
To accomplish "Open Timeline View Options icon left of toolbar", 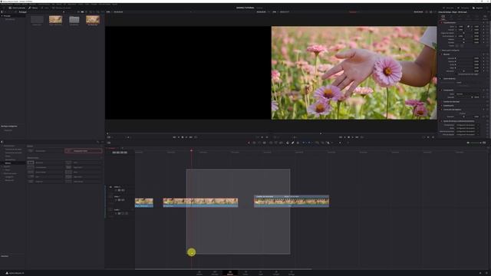I will pyautogui.click(x=109, y=143).
